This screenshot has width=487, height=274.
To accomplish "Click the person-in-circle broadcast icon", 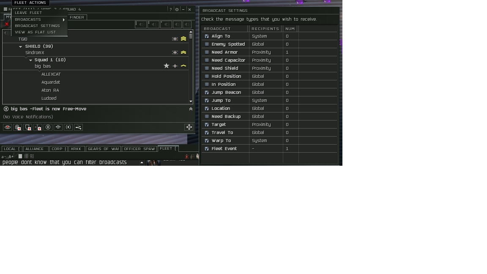I will (48, 127).
